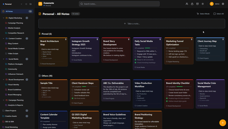228x129 pixels.
Task: Unpin the Daily Social Media Tasks note
Action: tap(160, 39)
